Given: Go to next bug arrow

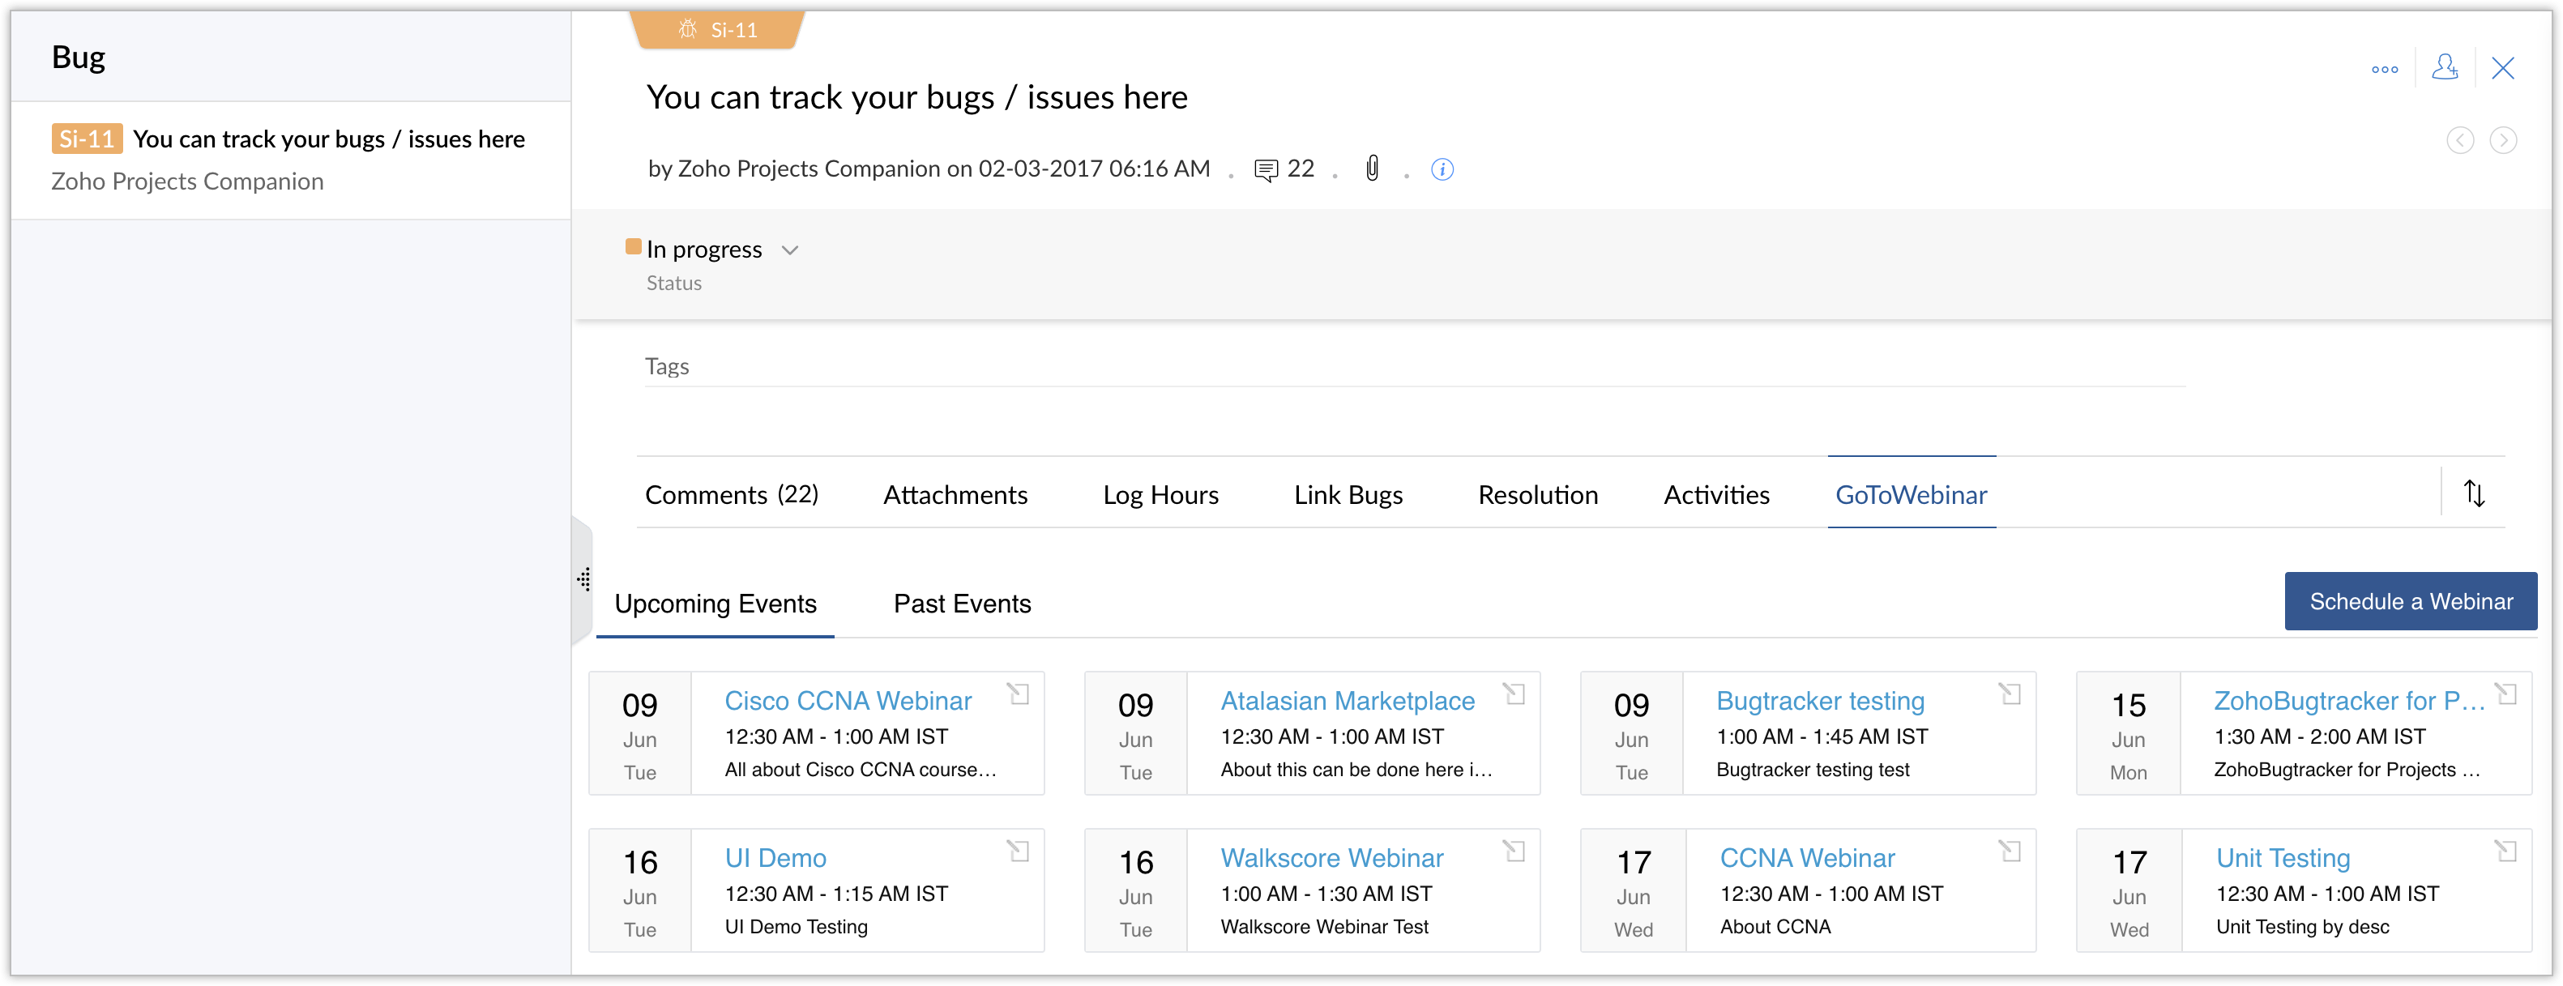Looking at the screenshot, I should pos(2502,140).
